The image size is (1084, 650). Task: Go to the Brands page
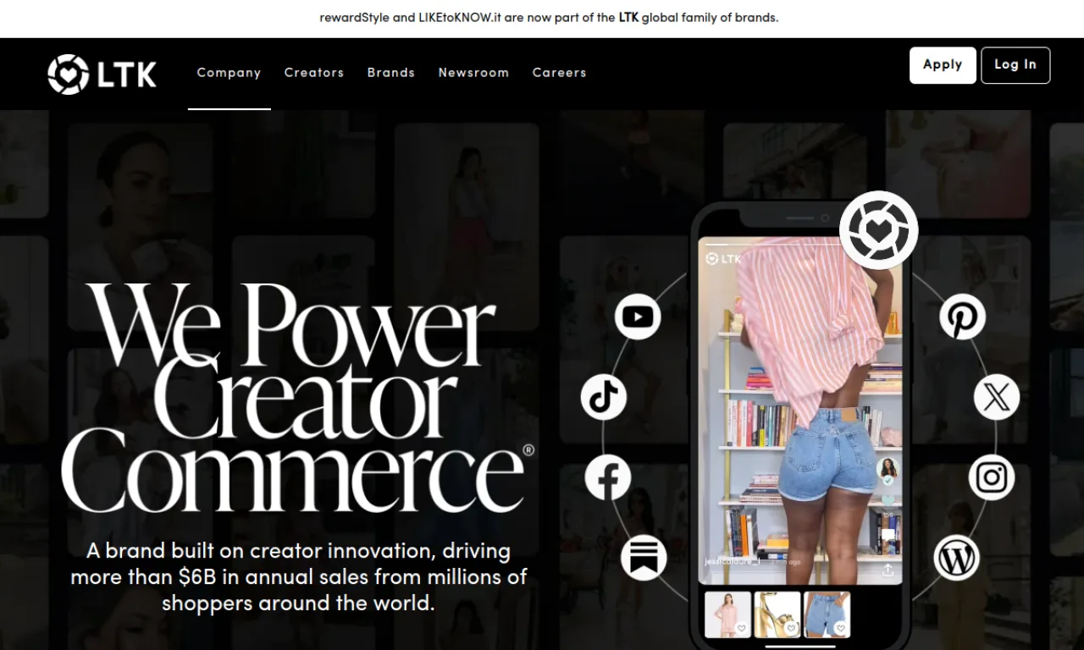(391, 73)
